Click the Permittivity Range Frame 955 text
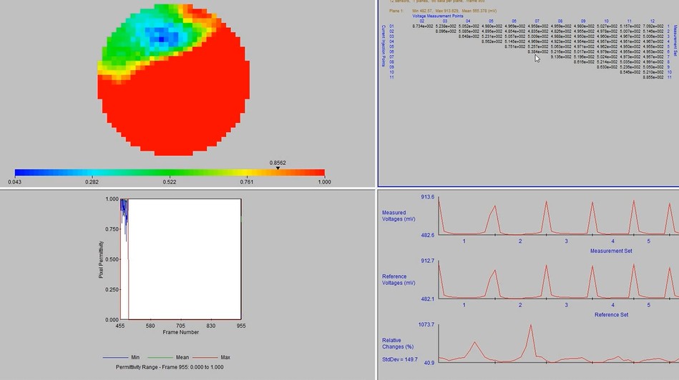The height and width of the screenshot is (380, 679). [170, 367]
